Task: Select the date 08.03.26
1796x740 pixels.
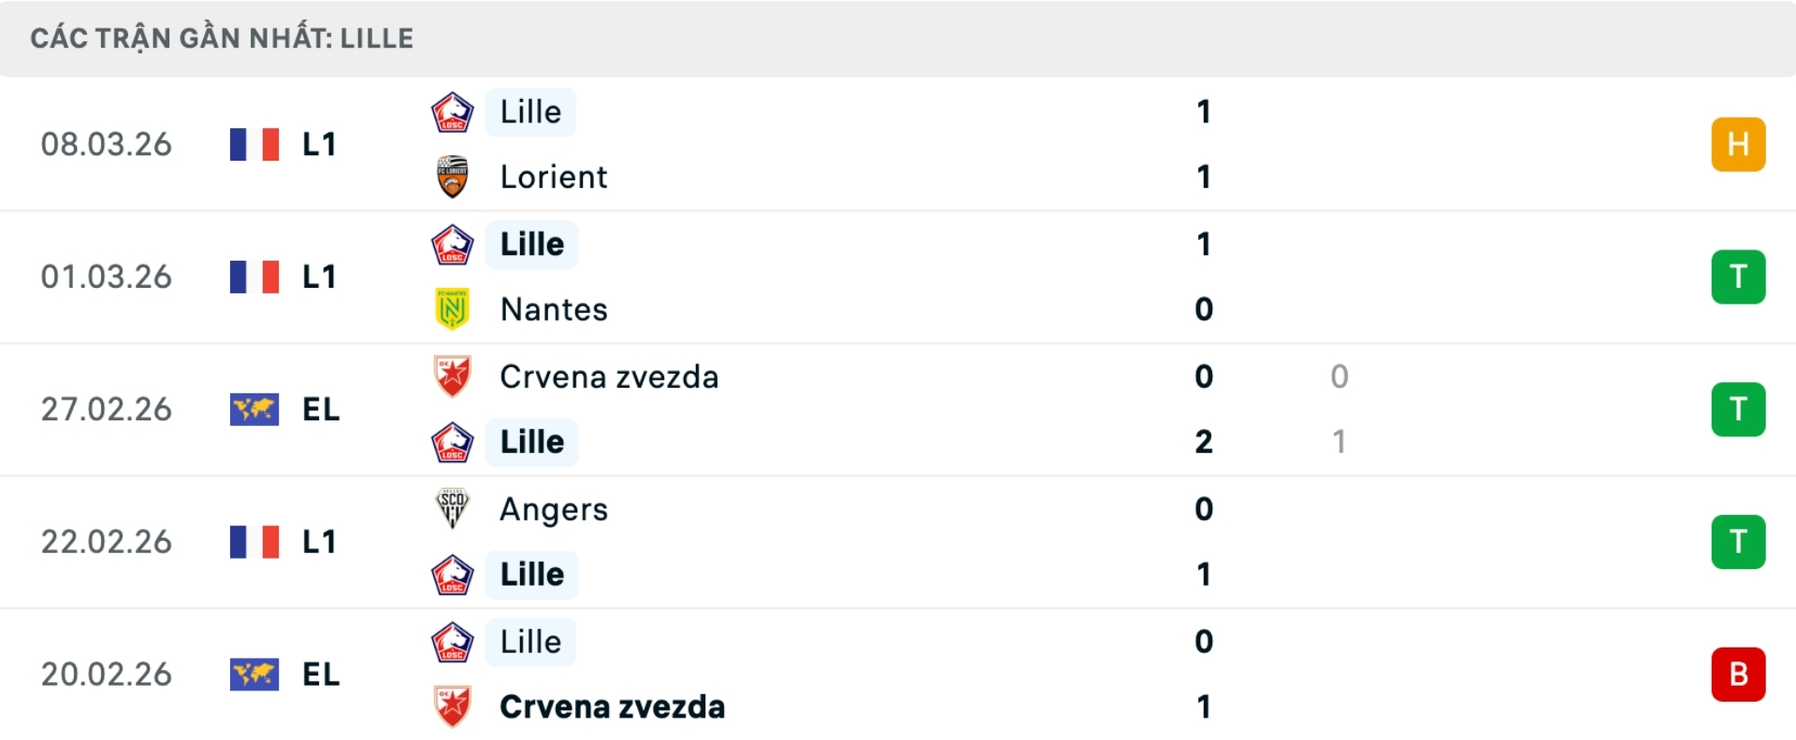Action: point(107,143)
